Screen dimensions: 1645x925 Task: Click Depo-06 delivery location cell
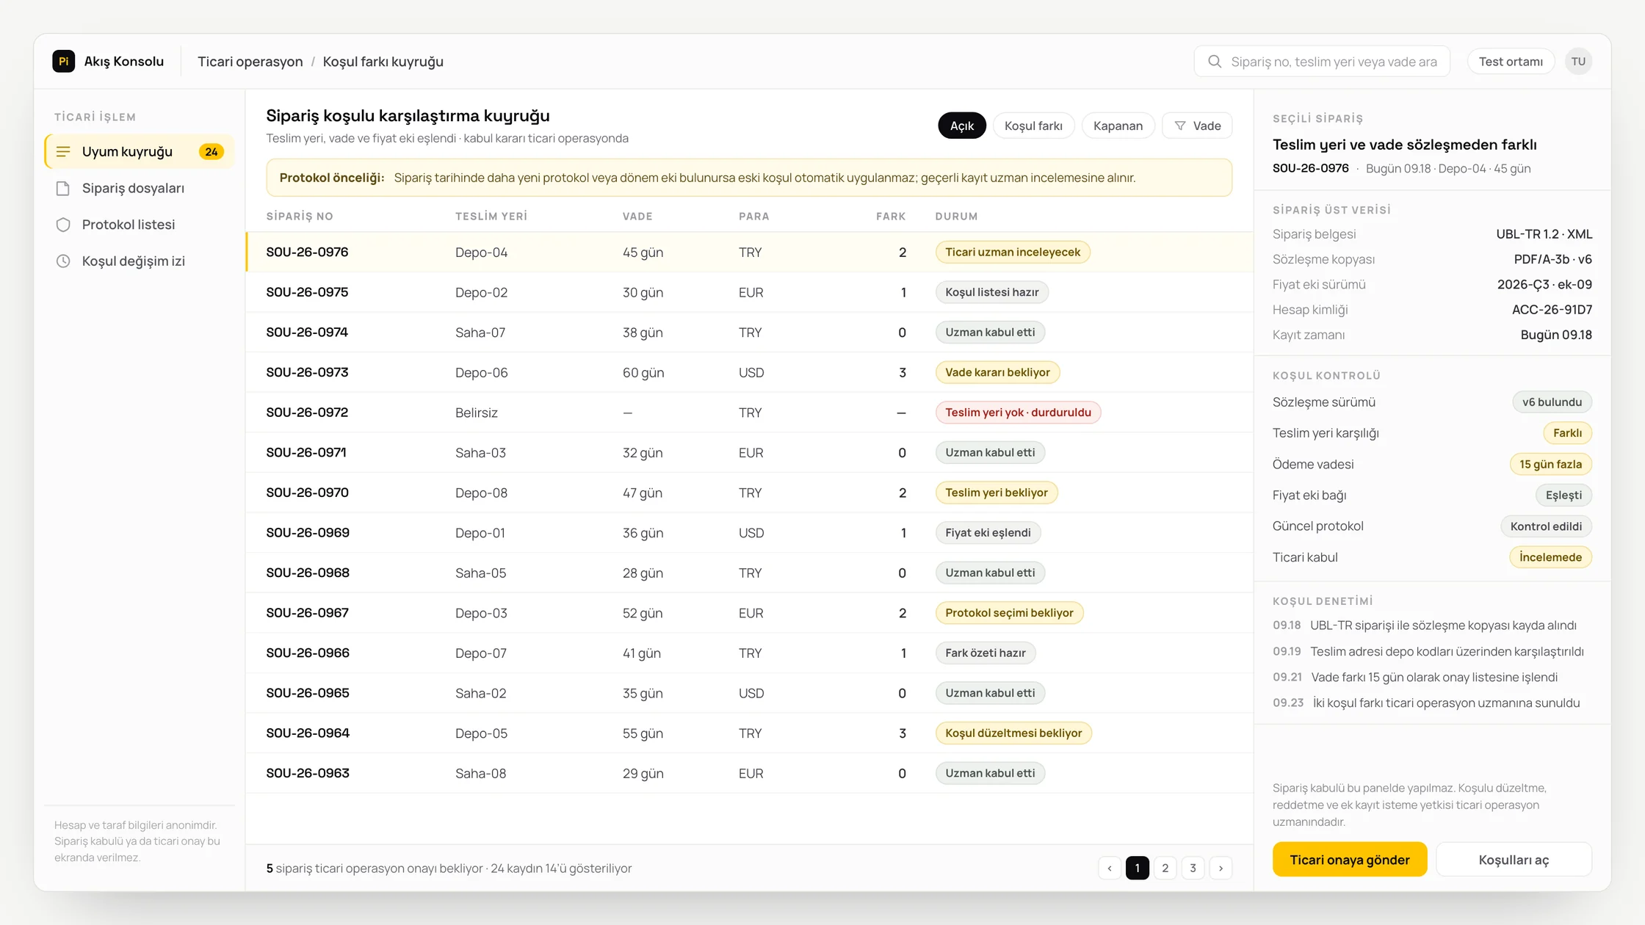point(481,372)
